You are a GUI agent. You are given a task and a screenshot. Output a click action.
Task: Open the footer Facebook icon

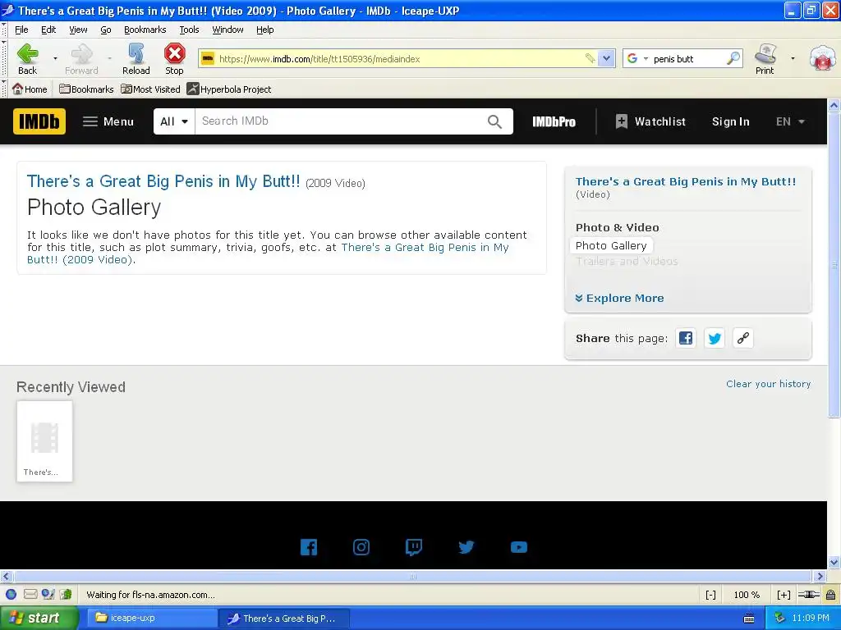click(309, 547)
